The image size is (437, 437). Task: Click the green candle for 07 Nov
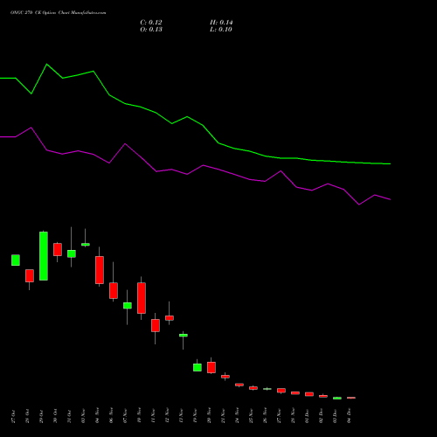[128, 306]
